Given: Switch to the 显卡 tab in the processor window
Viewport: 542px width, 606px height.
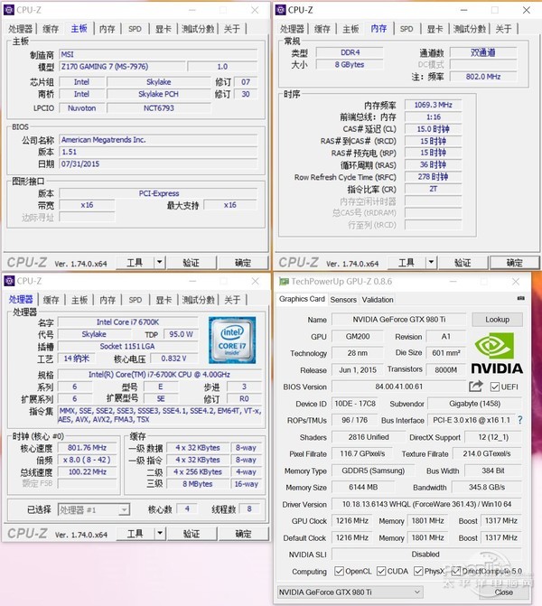Looking at the screenshot, I should click(164, 300).
